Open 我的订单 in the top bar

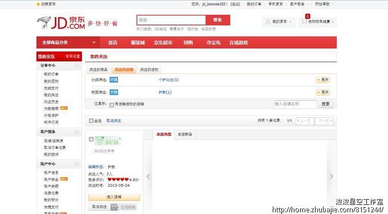(x=254, y=4)
